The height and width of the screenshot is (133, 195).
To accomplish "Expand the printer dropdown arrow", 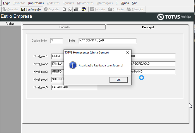I will (x=80, y=9).
